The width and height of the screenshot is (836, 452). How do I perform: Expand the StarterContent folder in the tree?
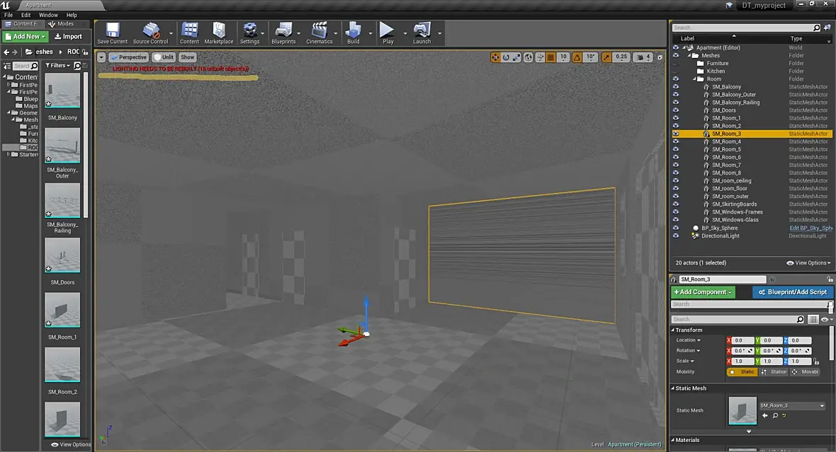click(x=9, y=154)
